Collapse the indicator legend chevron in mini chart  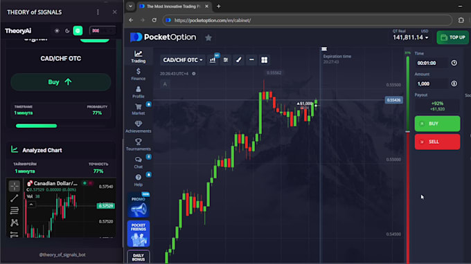coord(31,205)
